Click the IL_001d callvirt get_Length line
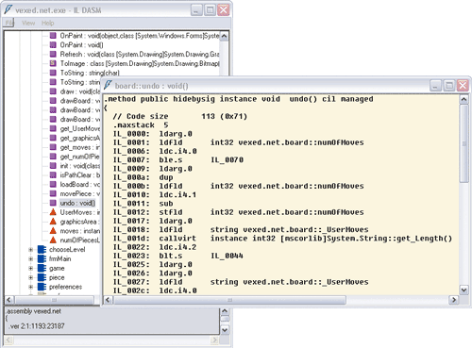The width and height of the screenshot is (472, 348). (x=282, y=239)
